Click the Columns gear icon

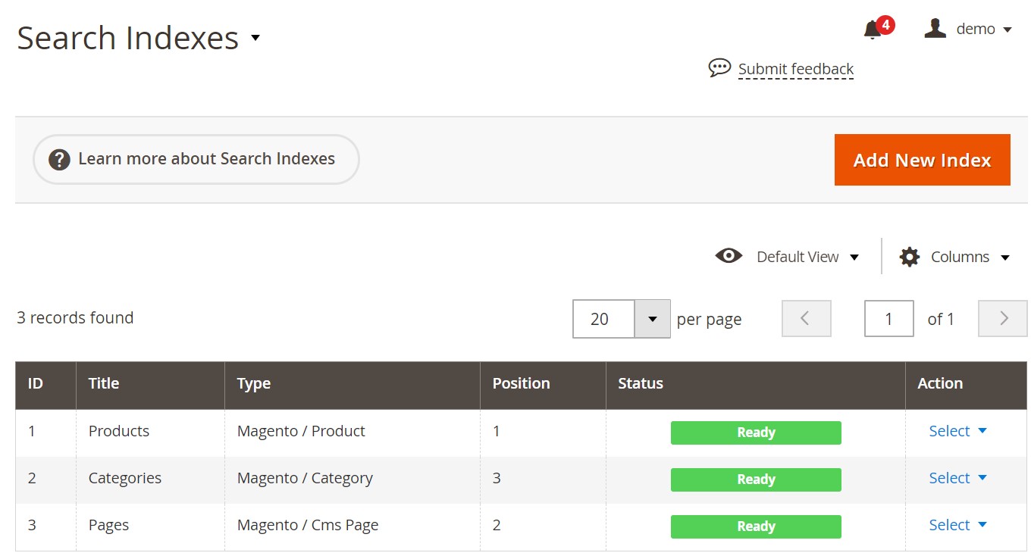tap(909, 257)
